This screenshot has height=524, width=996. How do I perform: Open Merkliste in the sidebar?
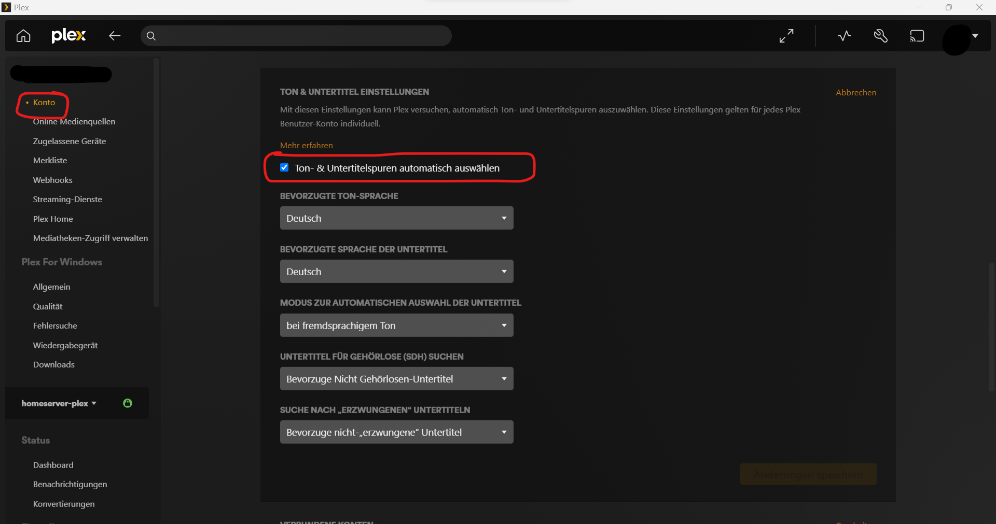tap(50, 161)
